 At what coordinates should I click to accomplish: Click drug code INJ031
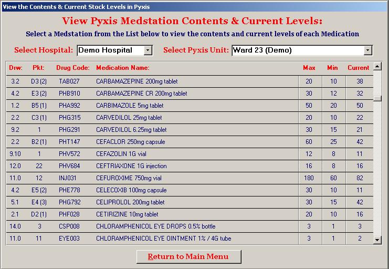(x=68, y=178)
